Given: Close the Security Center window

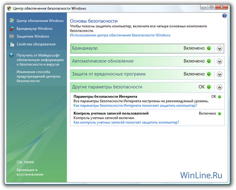Looking at the screenshot, I should 221,7.
